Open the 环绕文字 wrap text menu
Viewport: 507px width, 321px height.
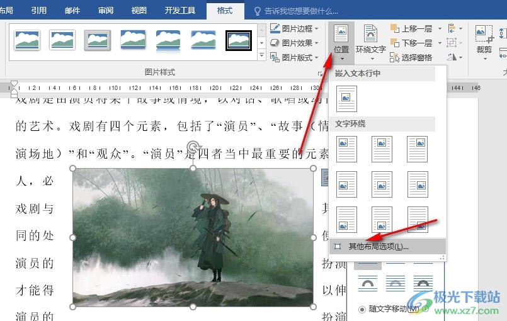370,43
